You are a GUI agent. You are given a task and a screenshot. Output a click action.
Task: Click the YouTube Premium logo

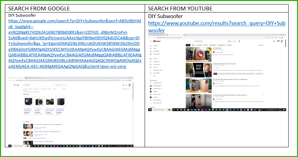tap(157, 41)
